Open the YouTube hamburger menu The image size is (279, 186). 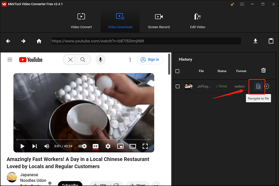pos(10,60)
